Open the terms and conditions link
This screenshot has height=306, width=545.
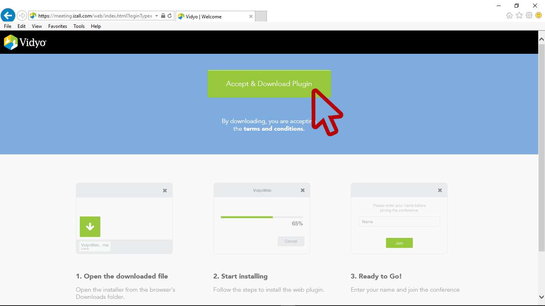pos(273,129)
